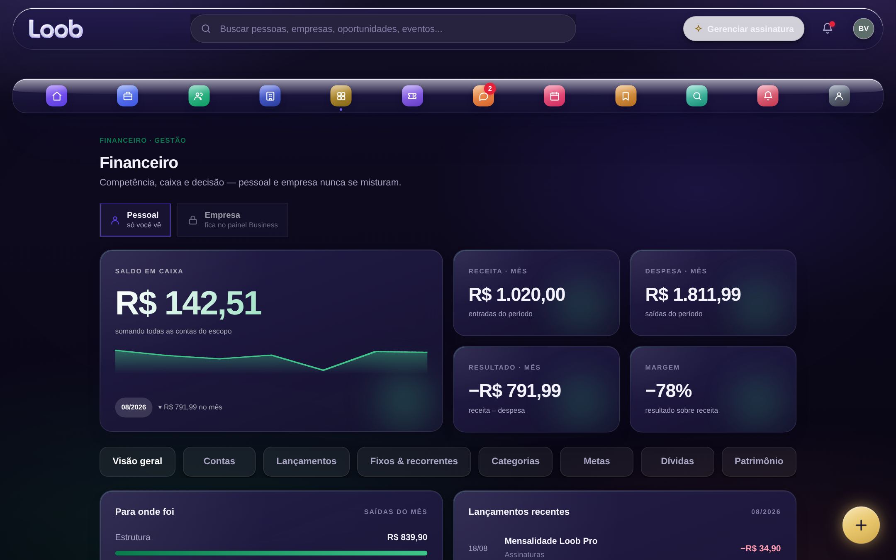Click the Estrutura spending progress bar
896x560 pixels.
pyautogui.click(x=271, y=553)
